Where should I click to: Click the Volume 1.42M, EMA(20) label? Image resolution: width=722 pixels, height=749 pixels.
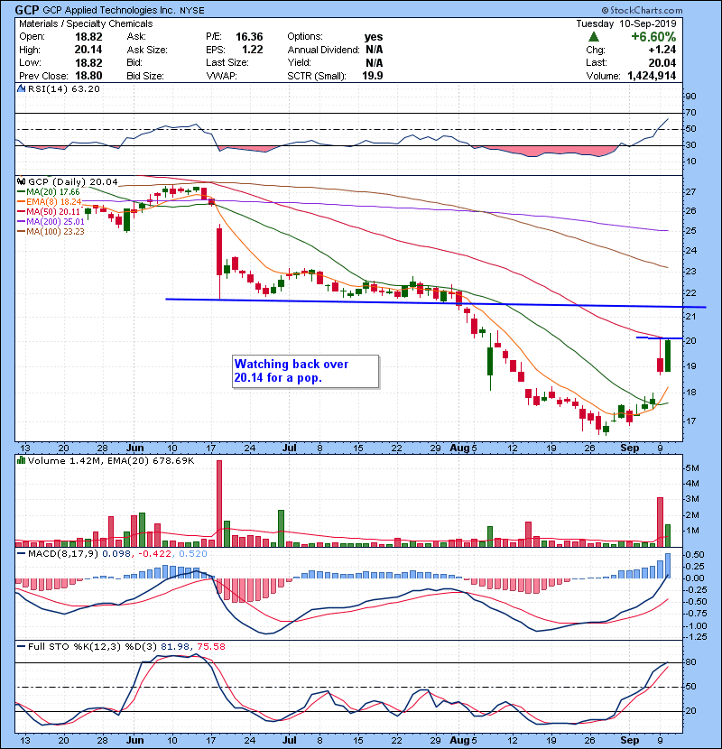[x=111, y=460]
